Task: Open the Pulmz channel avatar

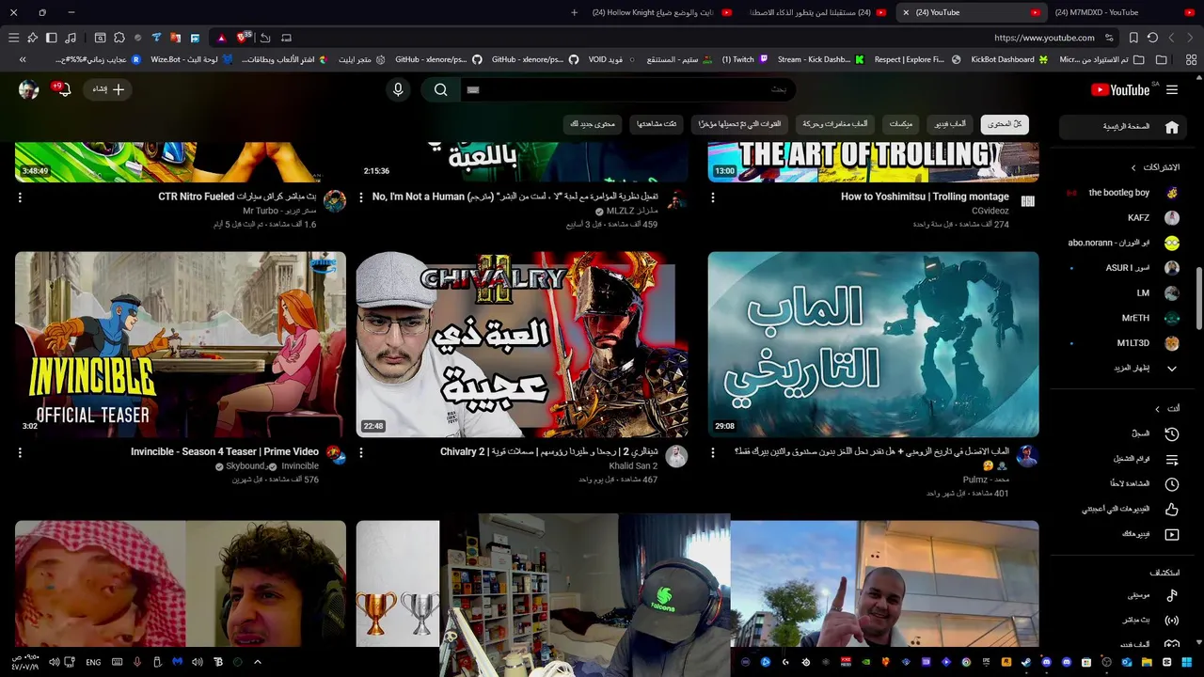Action: (1027, 457)
